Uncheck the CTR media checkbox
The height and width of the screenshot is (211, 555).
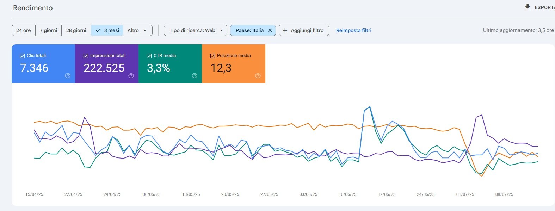149,56
